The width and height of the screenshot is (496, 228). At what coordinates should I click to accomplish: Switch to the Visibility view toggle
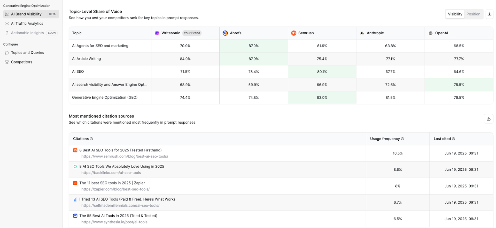(x=455, y=14)
